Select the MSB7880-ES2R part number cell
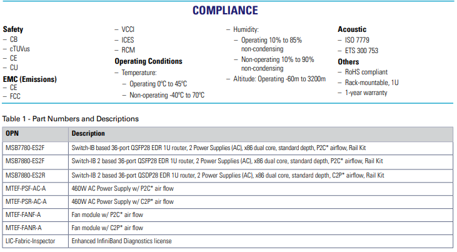This screenshot has width=457, height=252. coord(29,174)
